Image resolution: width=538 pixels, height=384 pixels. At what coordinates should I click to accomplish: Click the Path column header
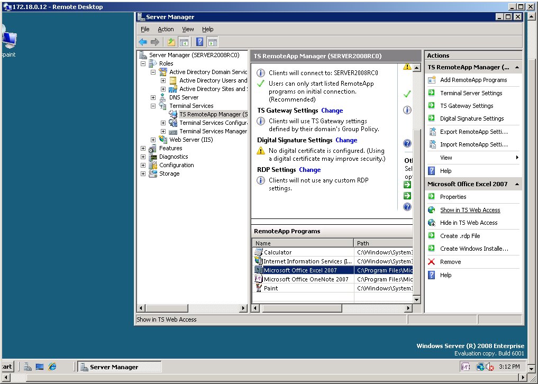pyautogui.click(x=383, y=243)
